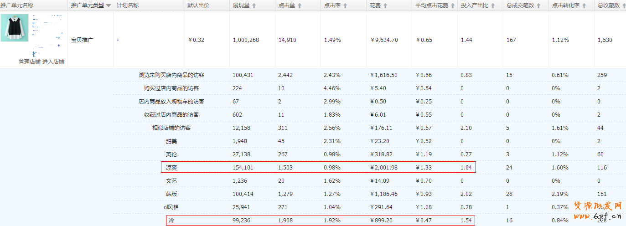Sort by 点击量 column arrow icon

click(300, 5)
